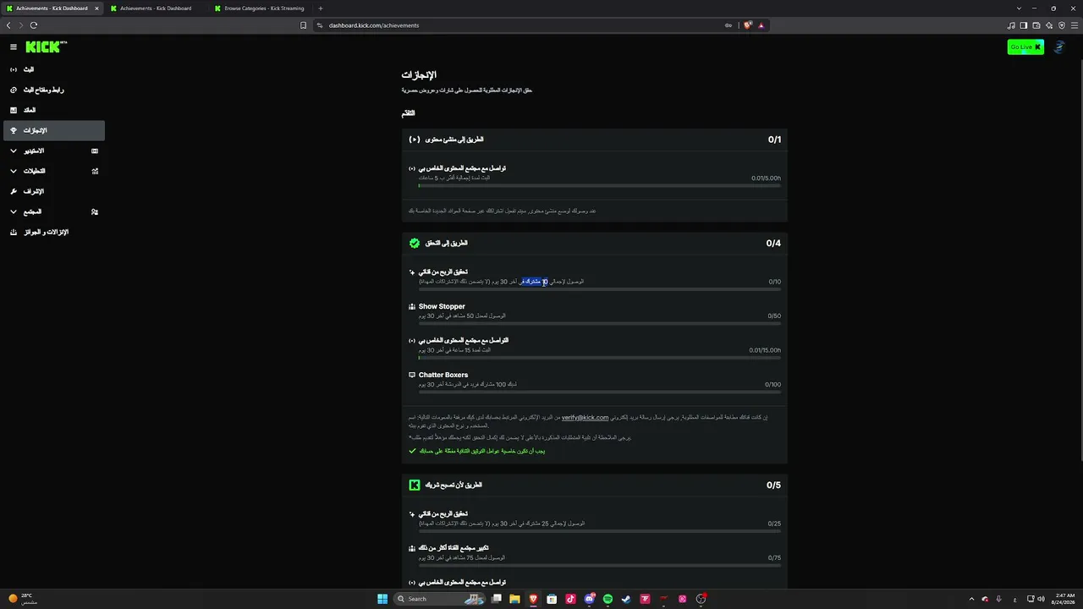Open Microsoft Store from taskbar

(x=552, y=599)
